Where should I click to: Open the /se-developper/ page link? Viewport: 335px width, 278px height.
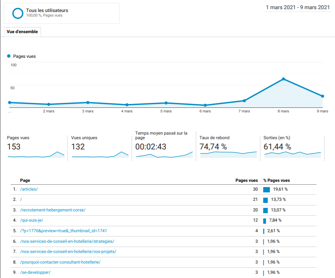(x=35, y=272)
